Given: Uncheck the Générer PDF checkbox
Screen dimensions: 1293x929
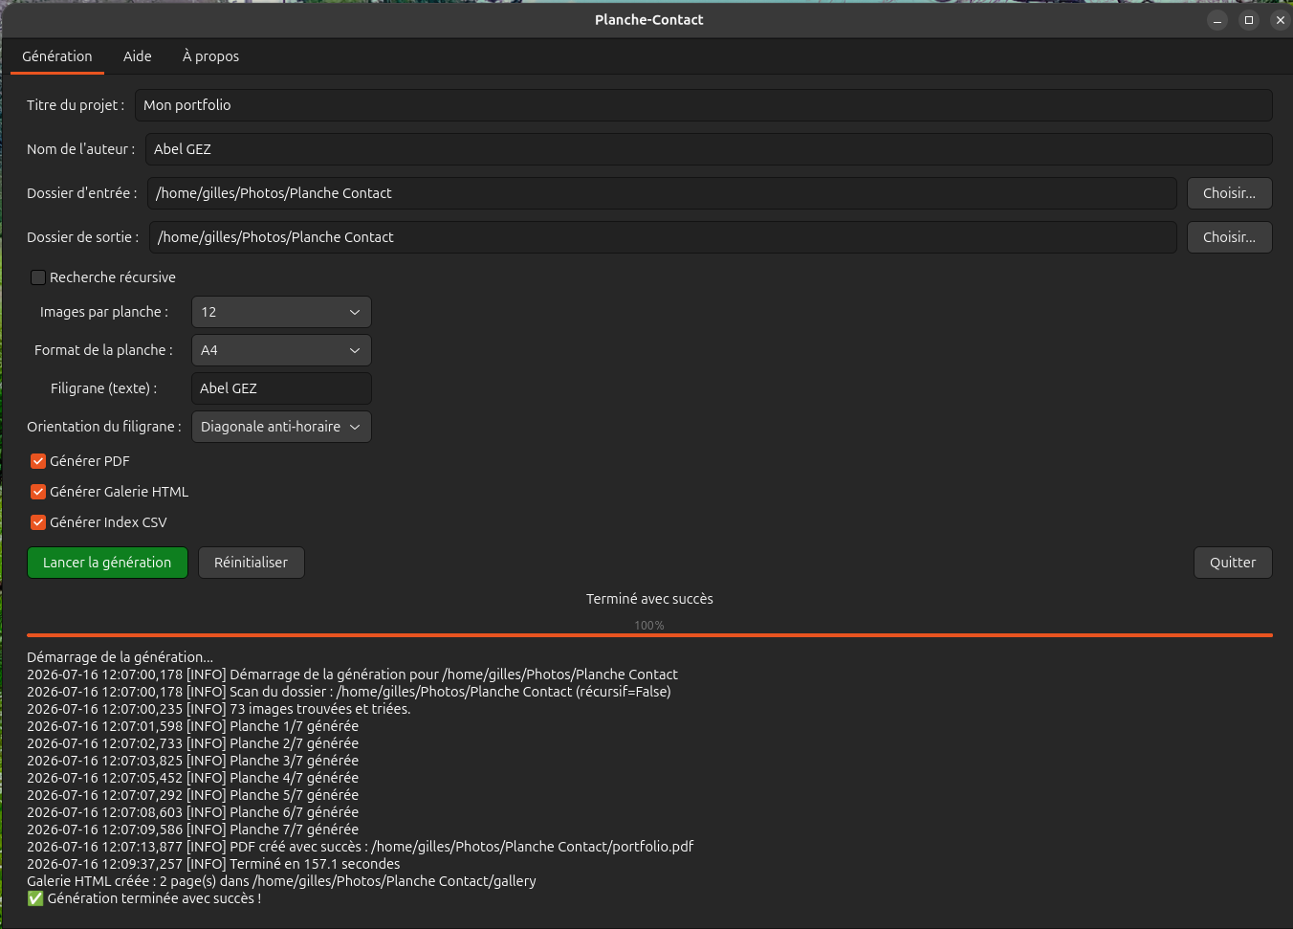Looking at the screenshot, I should pos(38,461).
